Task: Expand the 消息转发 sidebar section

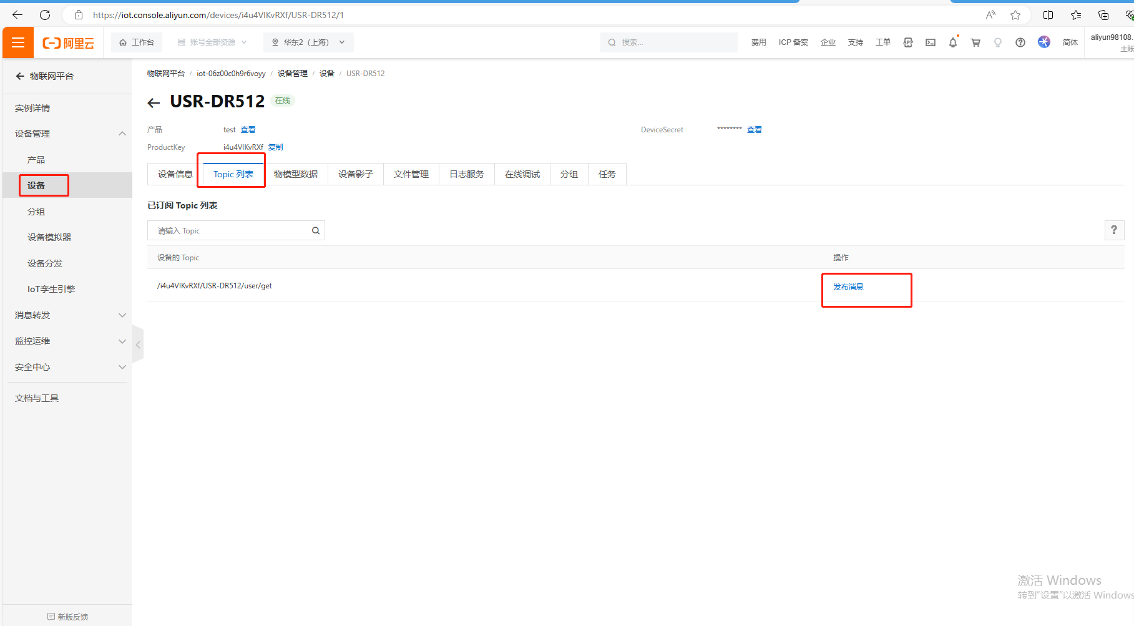Action: (x=122, y=315)
